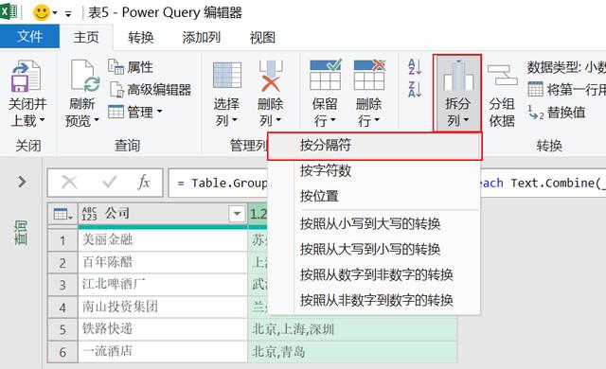This screenshot has width=606, height=369.
Task: Select cell 南山投资集团
Action: pyautogui.click(x=163, y=307)
